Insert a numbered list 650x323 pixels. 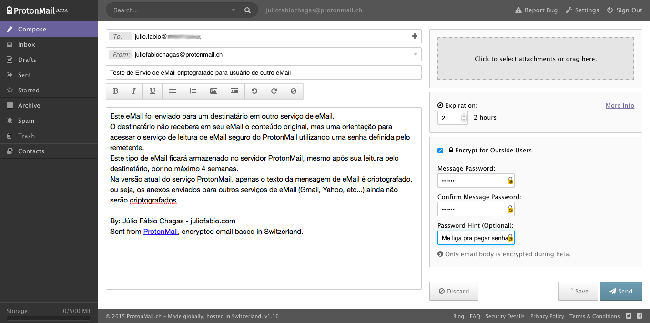193,91
